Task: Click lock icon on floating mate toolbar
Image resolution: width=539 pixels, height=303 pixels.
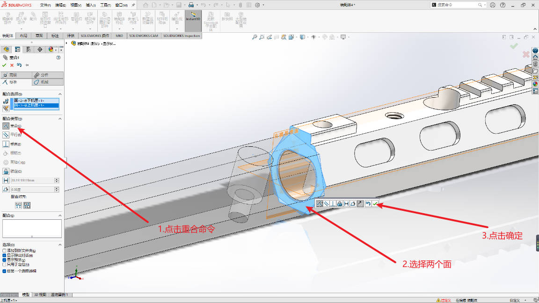Action: (x=340, y=204)
